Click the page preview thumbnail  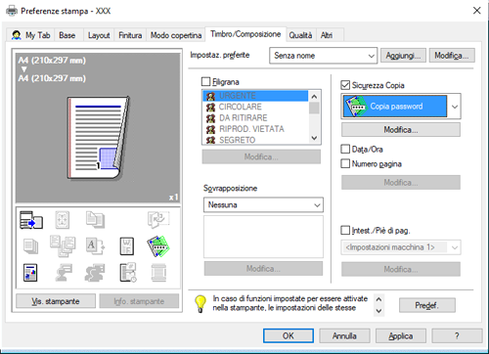tap(98, 138)
